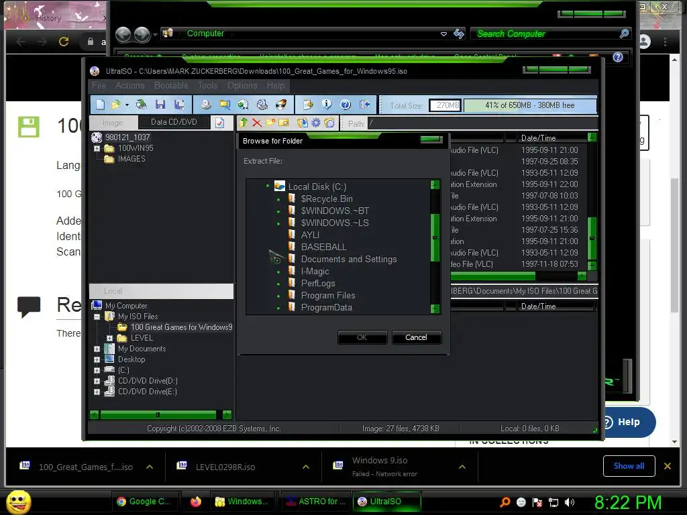Click the red X Delete icon
687x515 pixels.
(x=257, y=123)
